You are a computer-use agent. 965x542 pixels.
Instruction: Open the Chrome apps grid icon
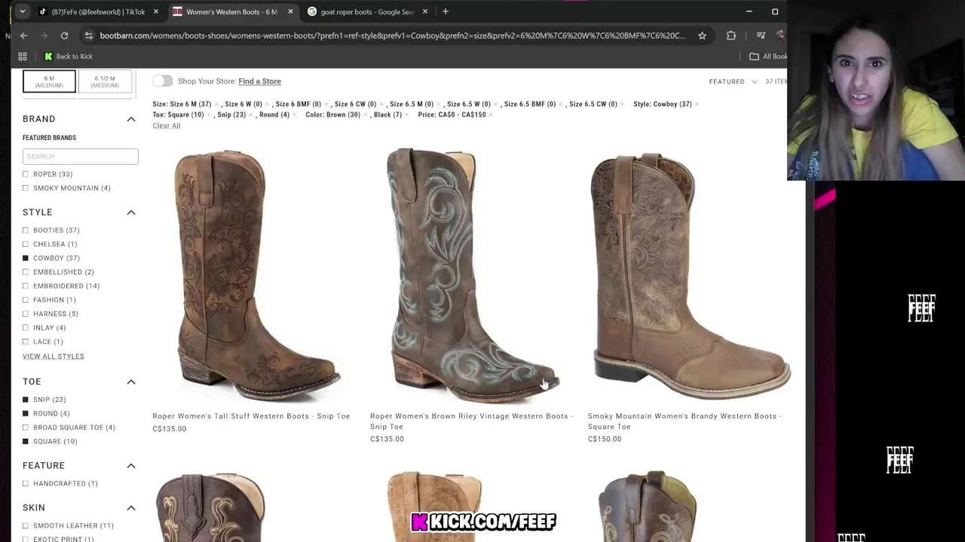click(x=23, y=56)
